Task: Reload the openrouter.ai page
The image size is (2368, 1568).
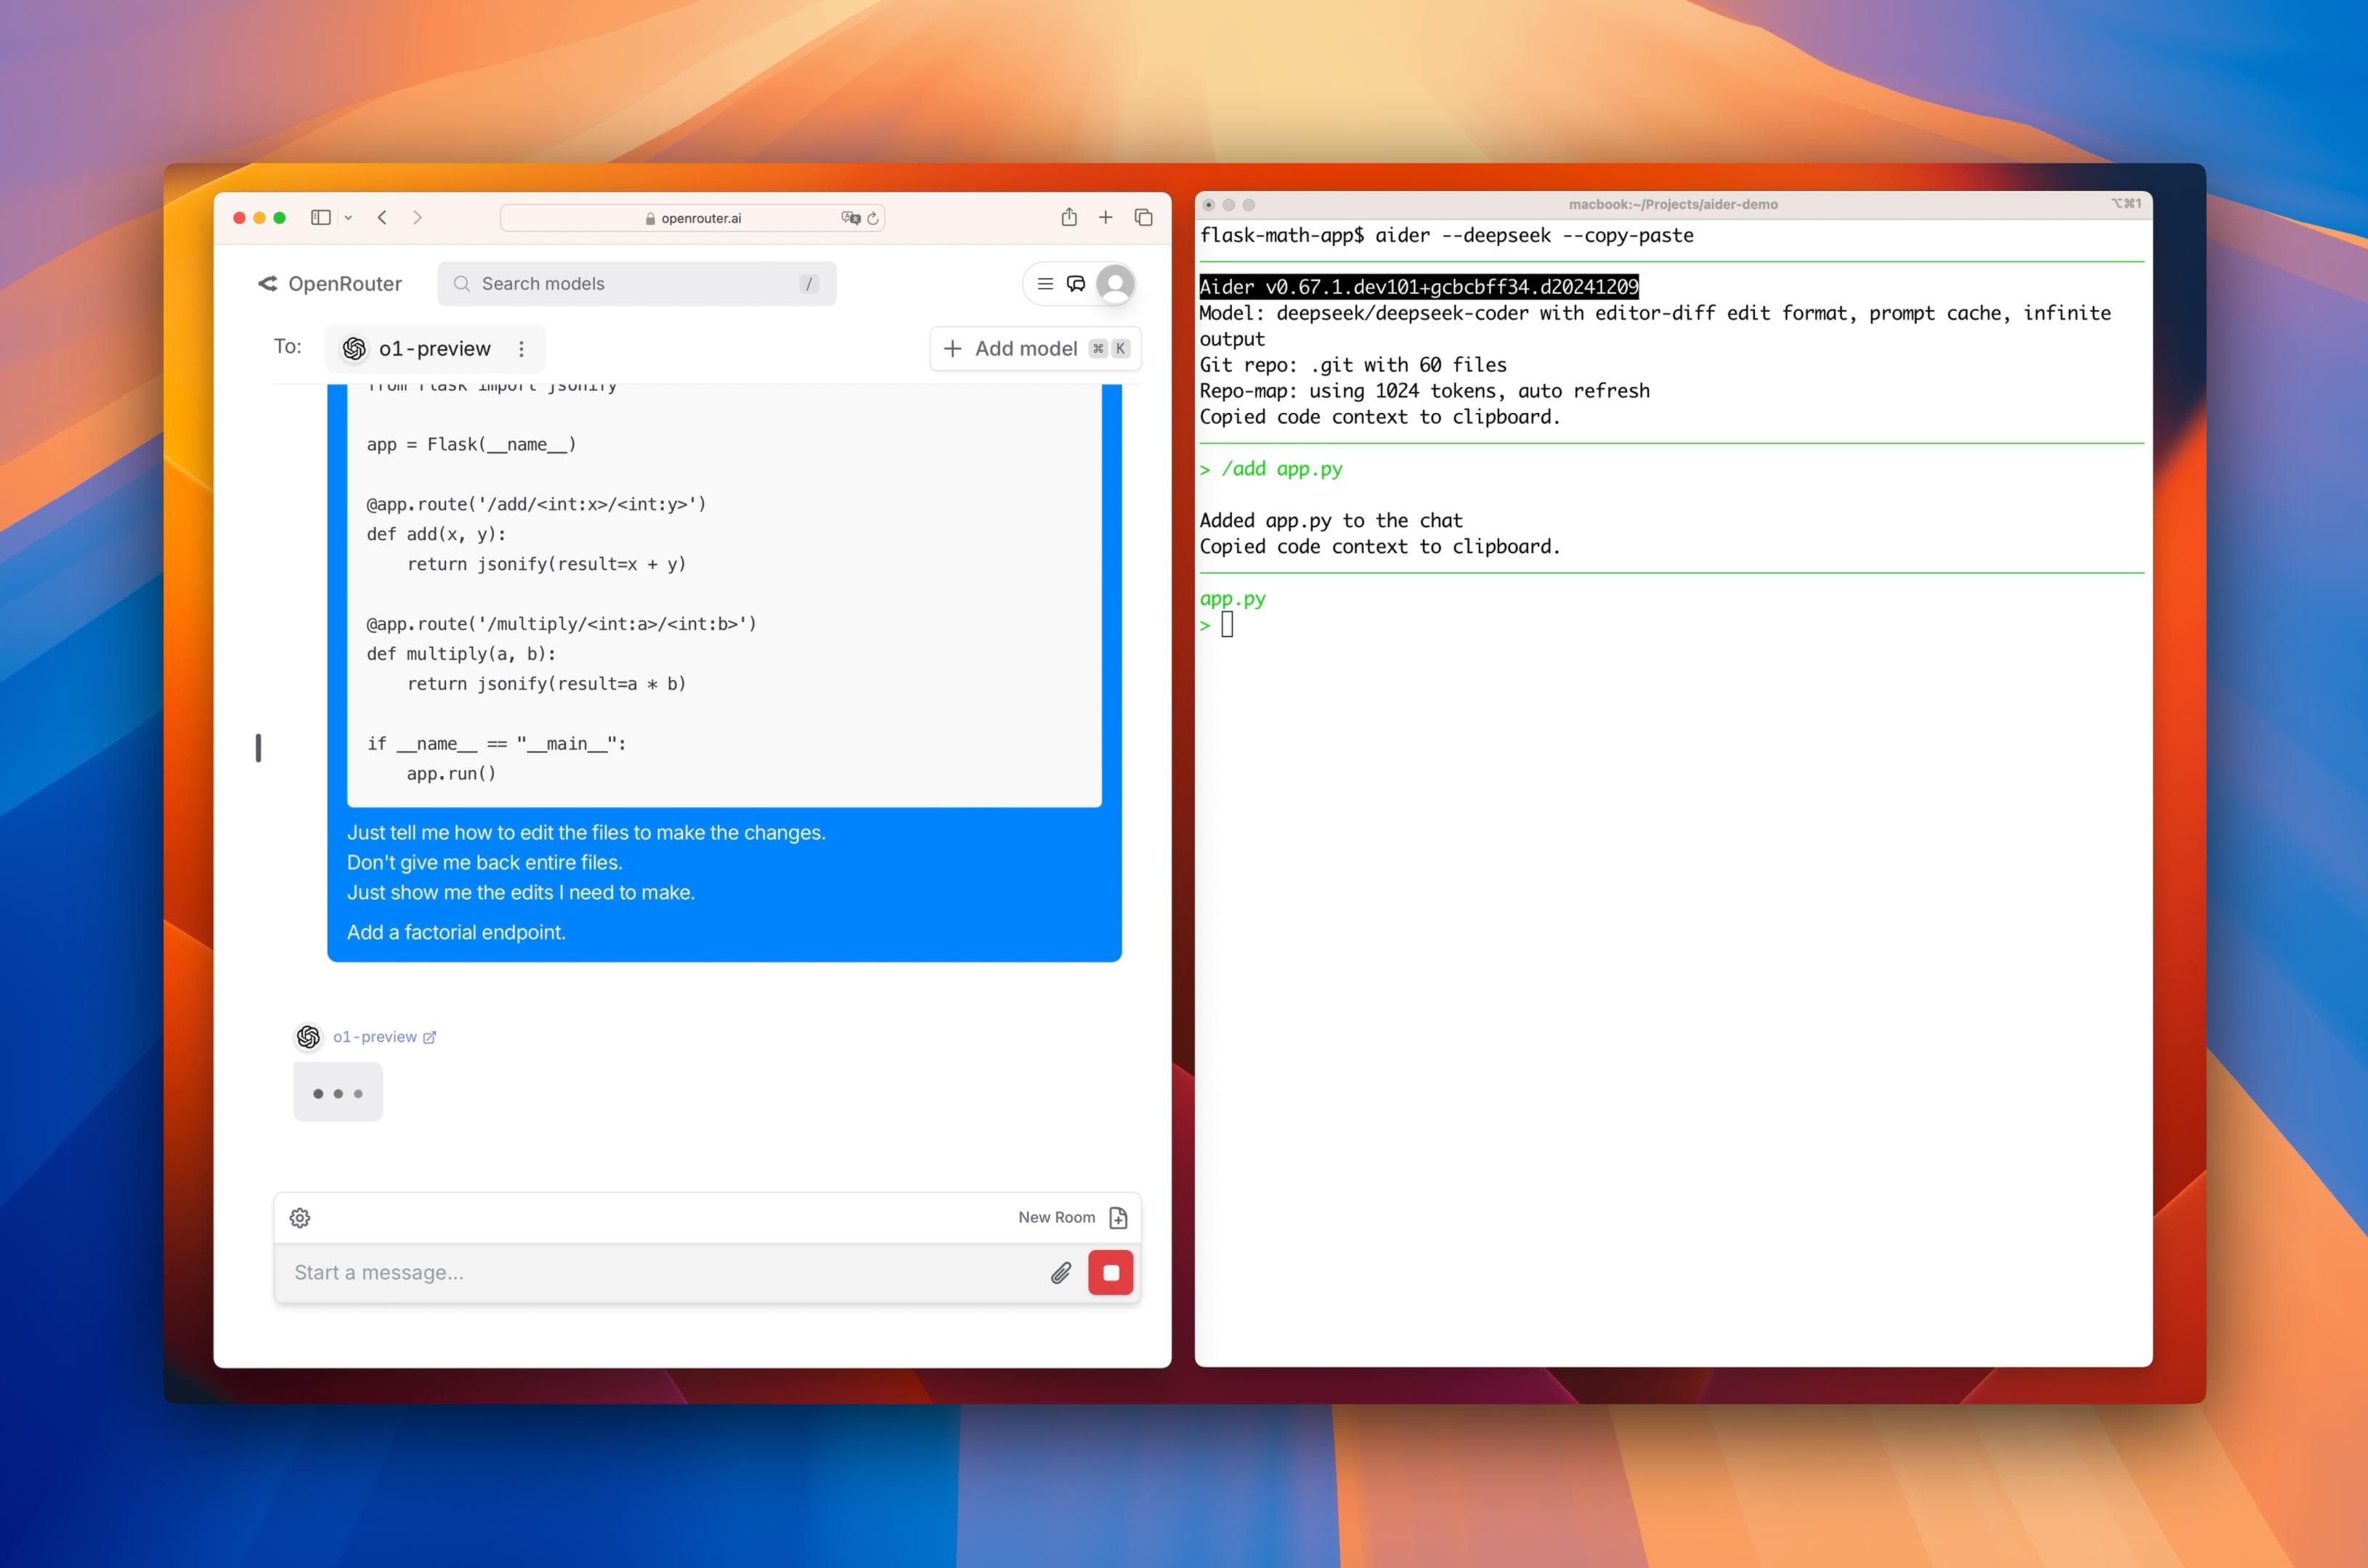Action: click(x=872, y=218)
